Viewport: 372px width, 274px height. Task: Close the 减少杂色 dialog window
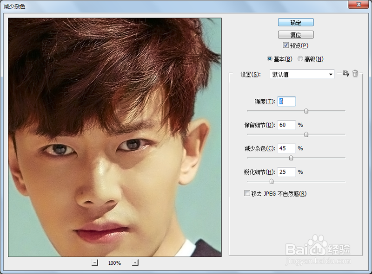point(359,5)
